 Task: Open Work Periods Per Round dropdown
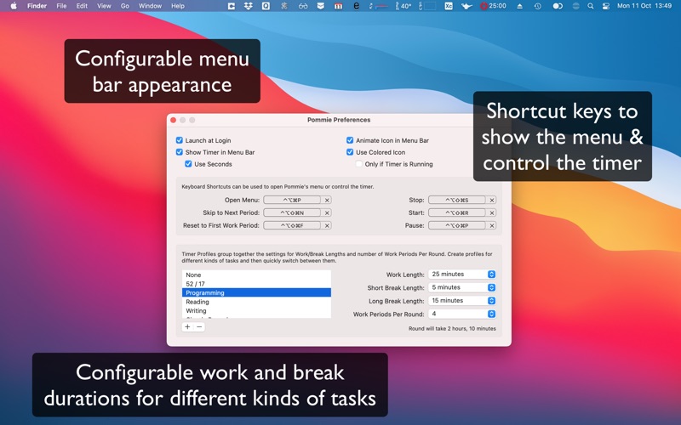pyautogui.click(x=462, y=314)
